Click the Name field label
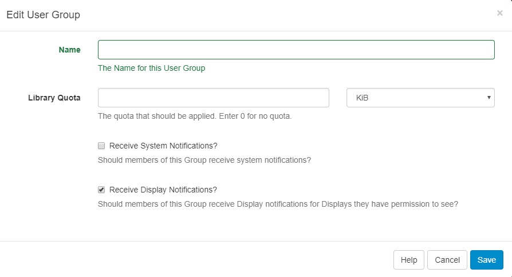Screen dimensions: 512x277 [69, 50]
